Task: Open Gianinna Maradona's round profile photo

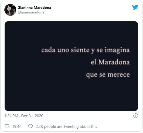Action: click(x=10, y=10)
